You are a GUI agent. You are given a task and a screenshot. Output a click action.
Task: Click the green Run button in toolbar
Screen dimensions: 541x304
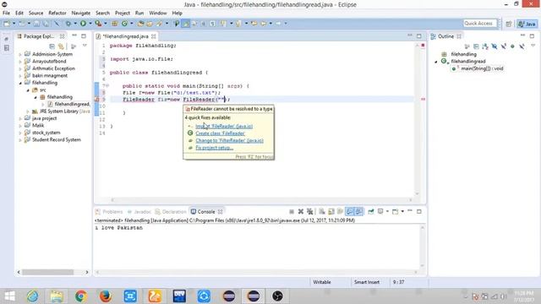[x=83, y=24]
